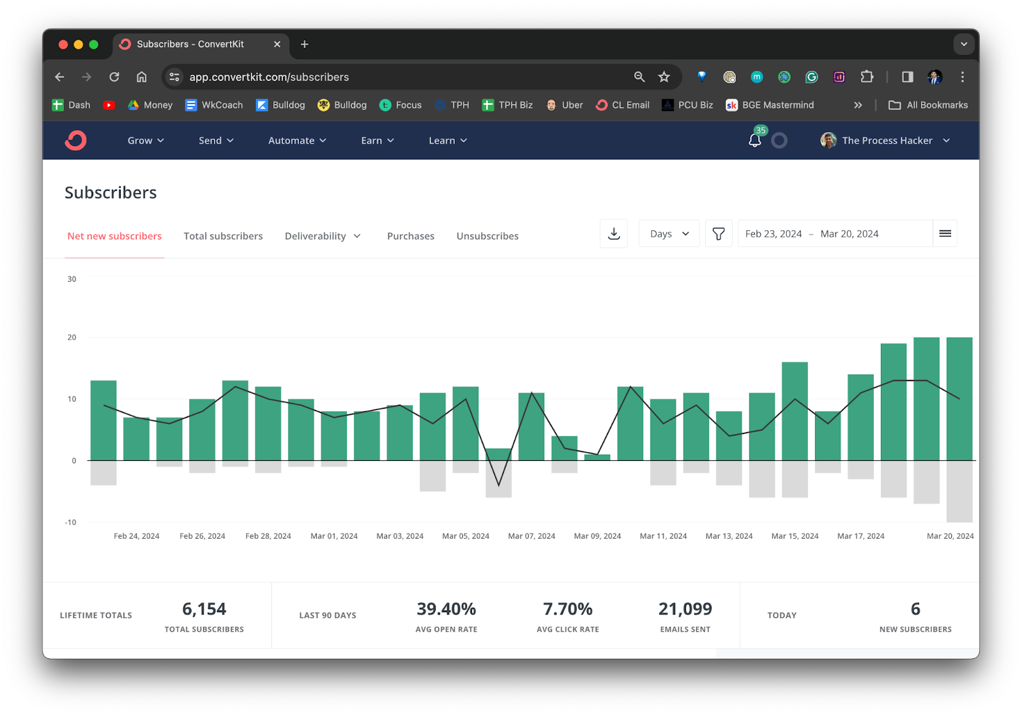Click the date range field Feb 23 - Mar 20
The image size is (1022, 715).
tap(835, 234)
